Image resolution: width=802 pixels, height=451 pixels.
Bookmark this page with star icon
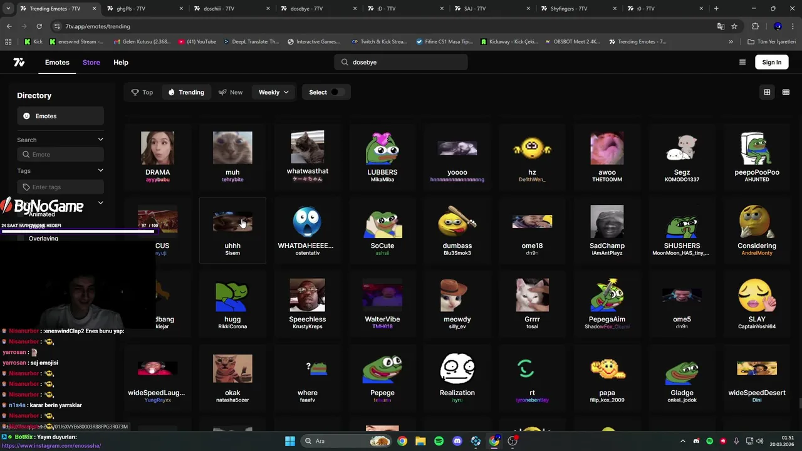coord(734,26)
